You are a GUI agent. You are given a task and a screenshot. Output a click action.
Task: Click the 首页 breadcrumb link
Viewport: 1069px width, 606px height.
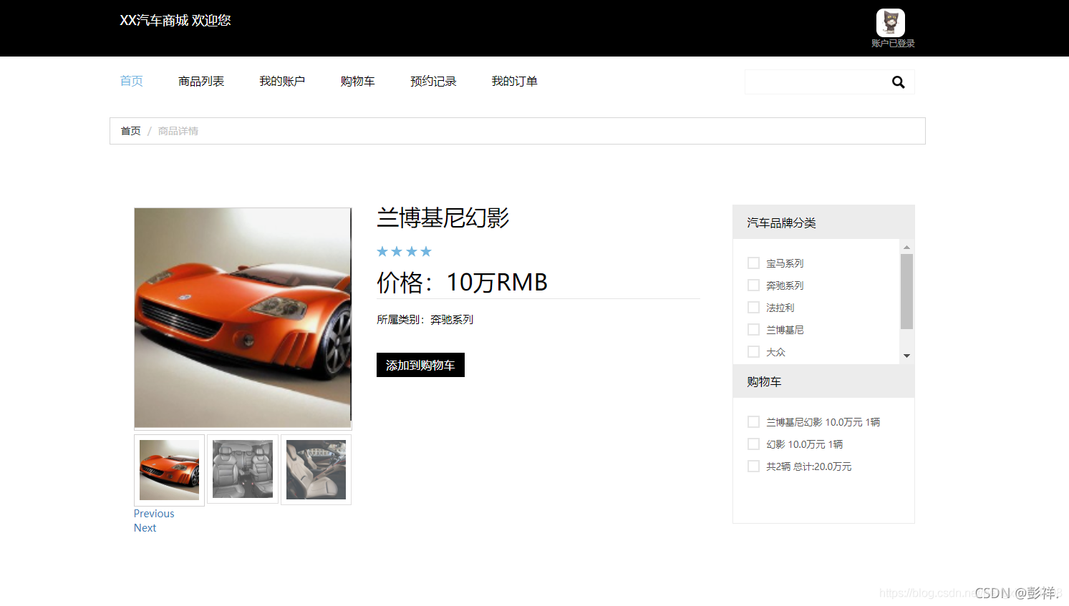(x=130, y=131)
